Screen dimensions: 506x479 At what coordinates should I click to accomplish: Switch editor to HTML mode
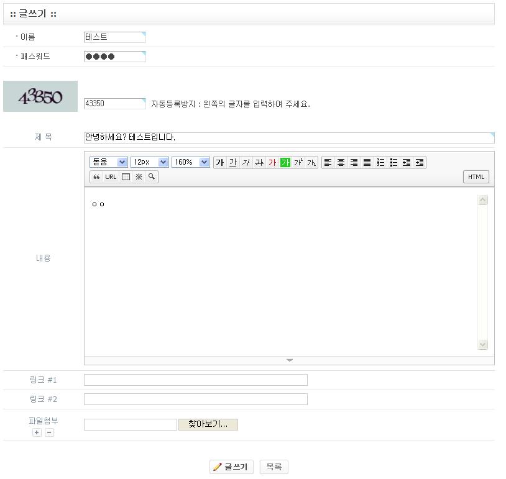[476, 177]
